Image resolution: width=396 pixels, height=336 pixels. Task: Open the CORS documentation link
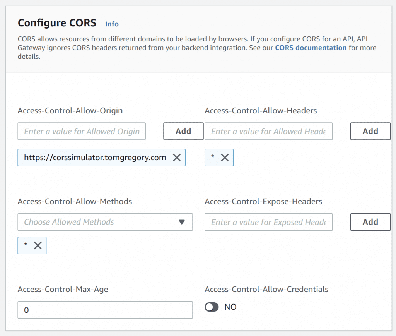click(311, 48)
